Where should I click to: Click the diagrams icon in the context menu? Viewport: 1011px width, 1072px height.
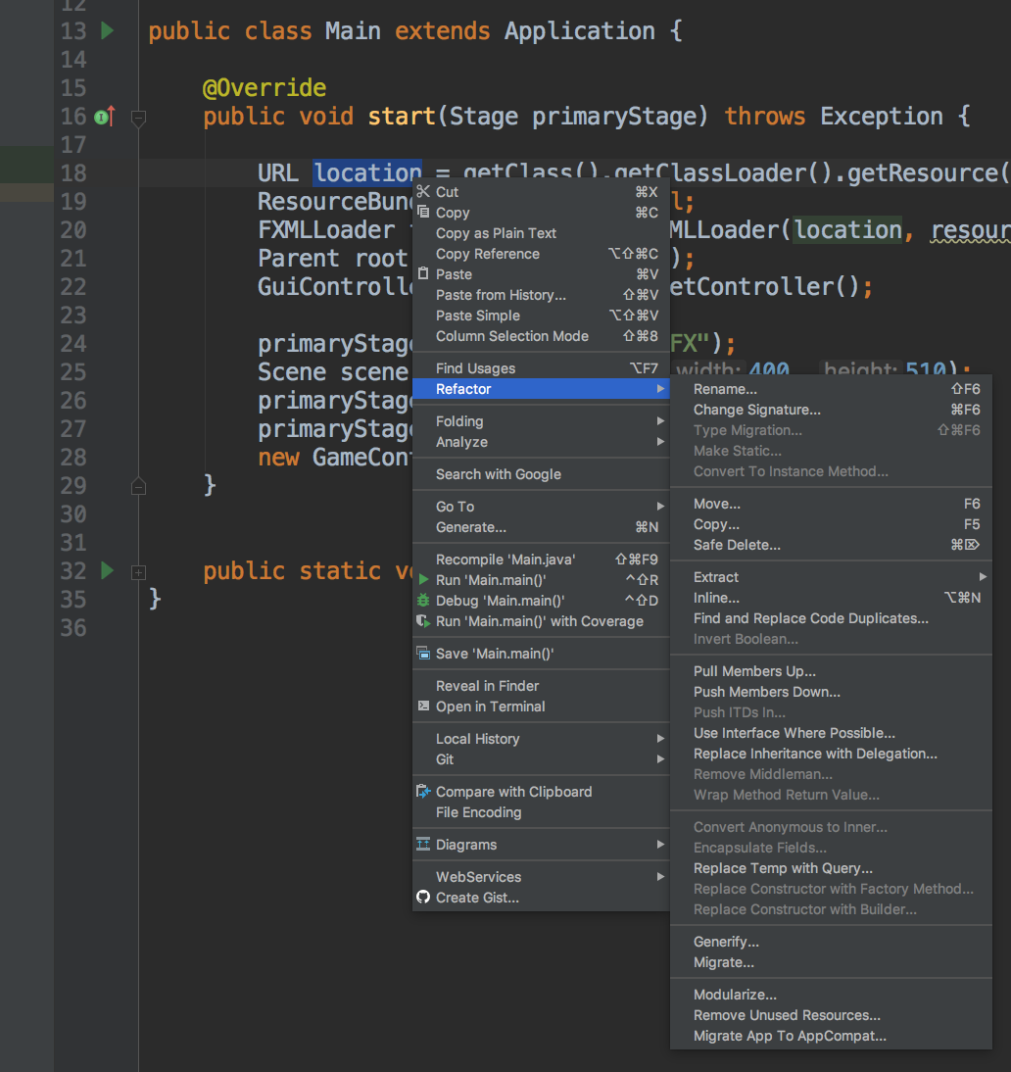click(424, 844)
